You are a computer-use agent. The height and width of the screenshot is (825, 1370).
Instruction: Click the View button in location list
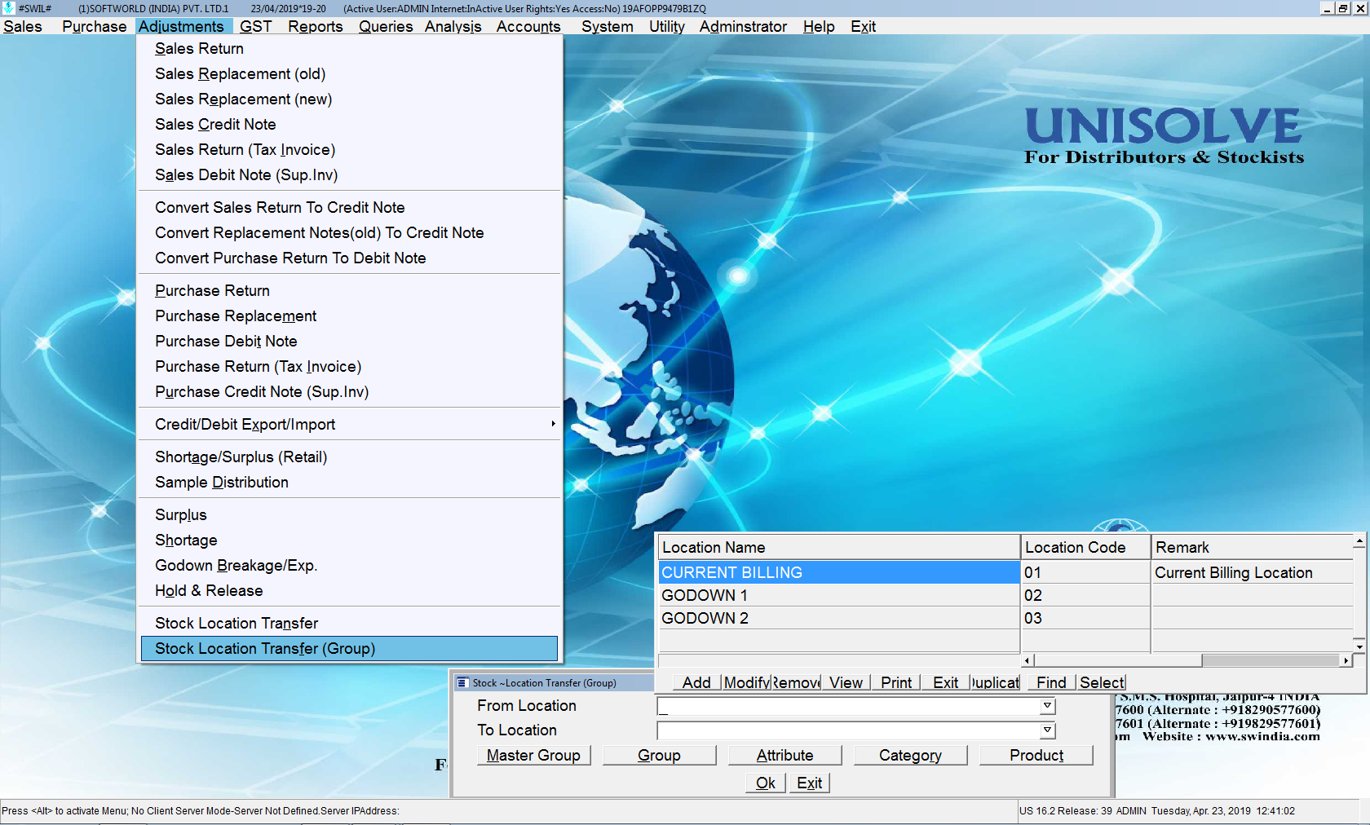click(x=846, y=683)
